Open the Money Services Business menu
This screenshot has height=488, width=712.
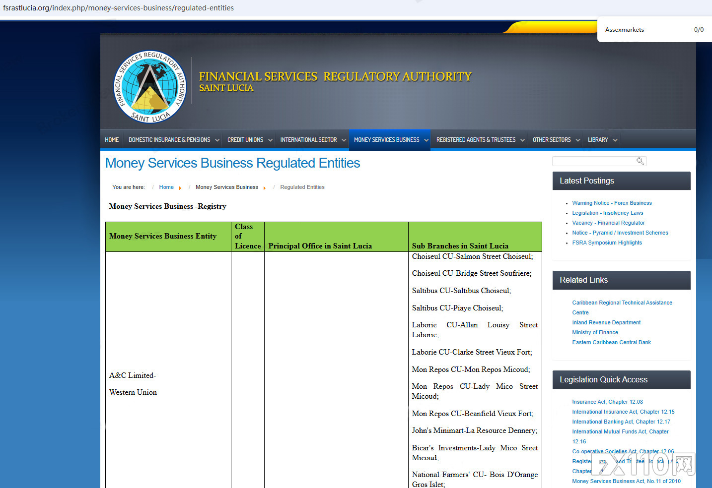pos(387,140)
